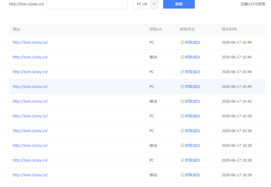Open URL link in the highlighted PC row

tap(30, 87)
